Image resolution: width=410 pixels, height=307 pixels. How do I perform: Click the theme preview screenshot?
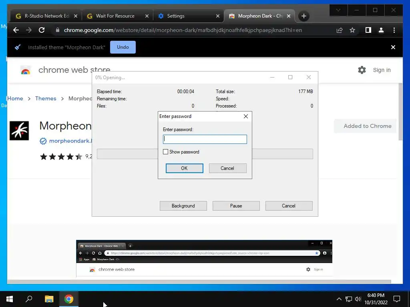[x=204, y=259]
